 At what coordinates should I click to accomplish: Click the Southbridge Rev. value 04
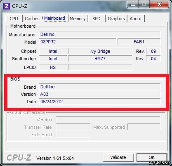pyautogui.click(x=153, y=59)
